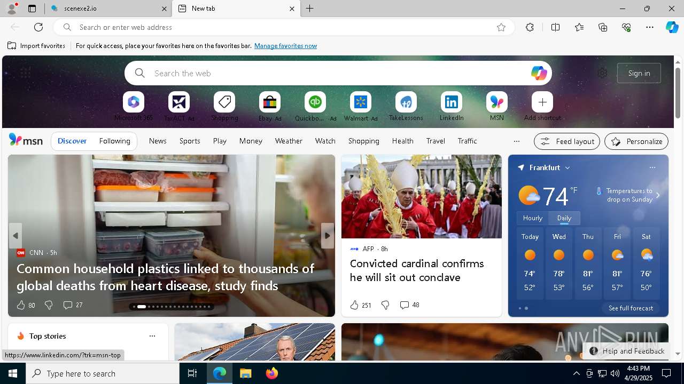Toggle Split screen in the toolbar
This screenshot has height=384, width=684.
coord(555,27)
